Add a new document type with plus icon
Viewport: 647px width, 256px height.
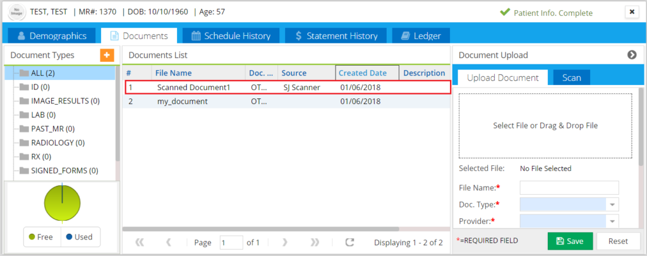coord(107,55)
